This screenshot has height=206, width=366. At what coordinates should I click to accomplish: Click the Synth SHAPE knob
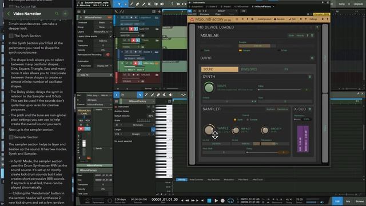(x=209, y=88)
